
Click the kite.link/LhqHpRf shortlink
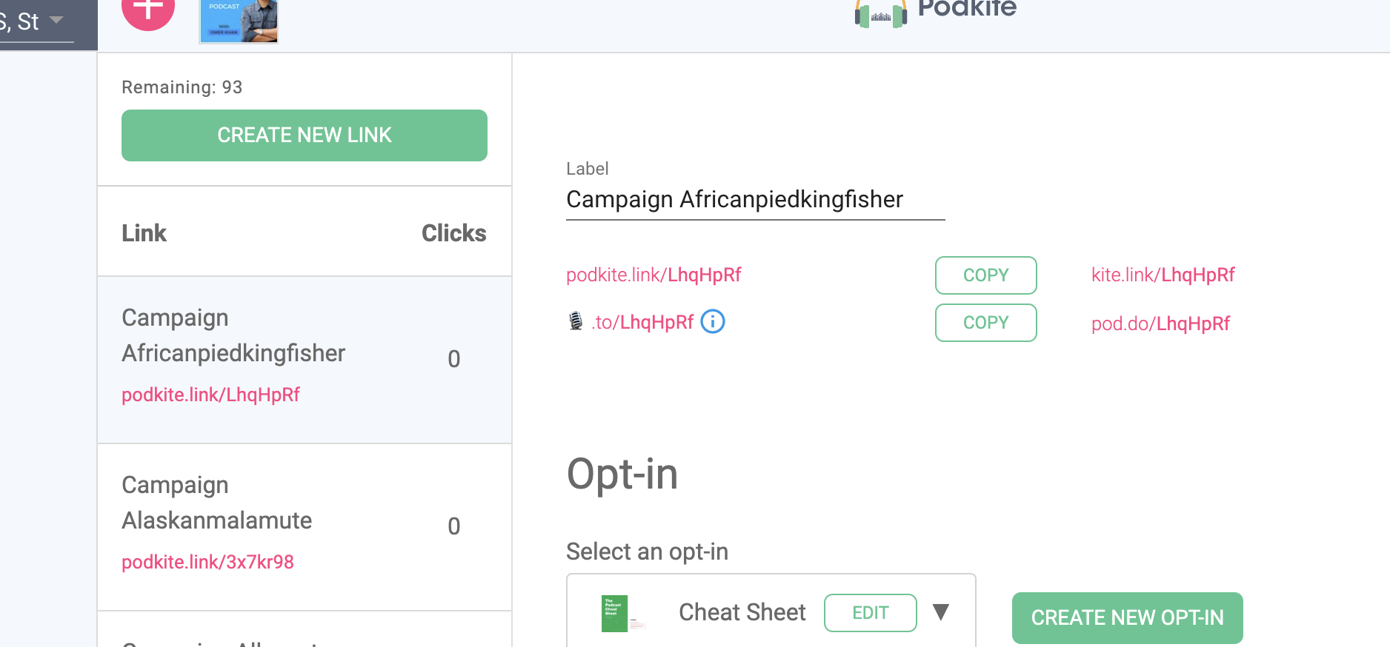1163,275
